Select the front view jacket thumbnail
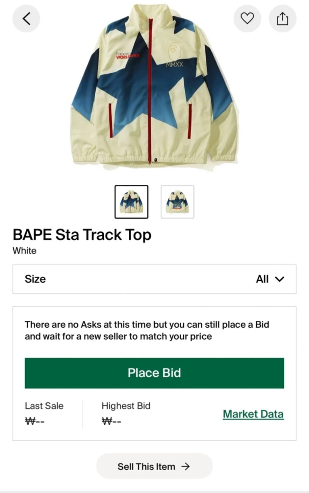Screen dimensions: 309x493 [131, 202]
